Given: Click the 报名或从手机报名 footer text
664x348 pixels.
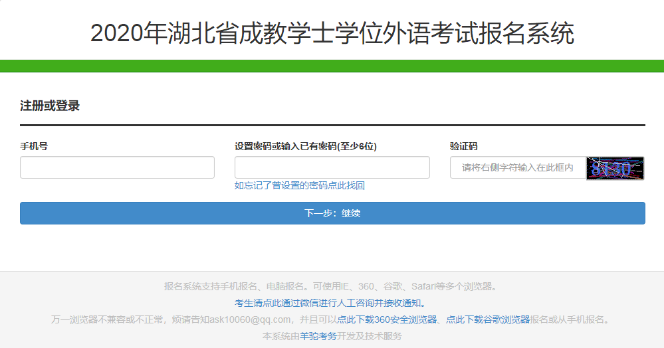Looking at the screenshot, I should coord(570,319).
